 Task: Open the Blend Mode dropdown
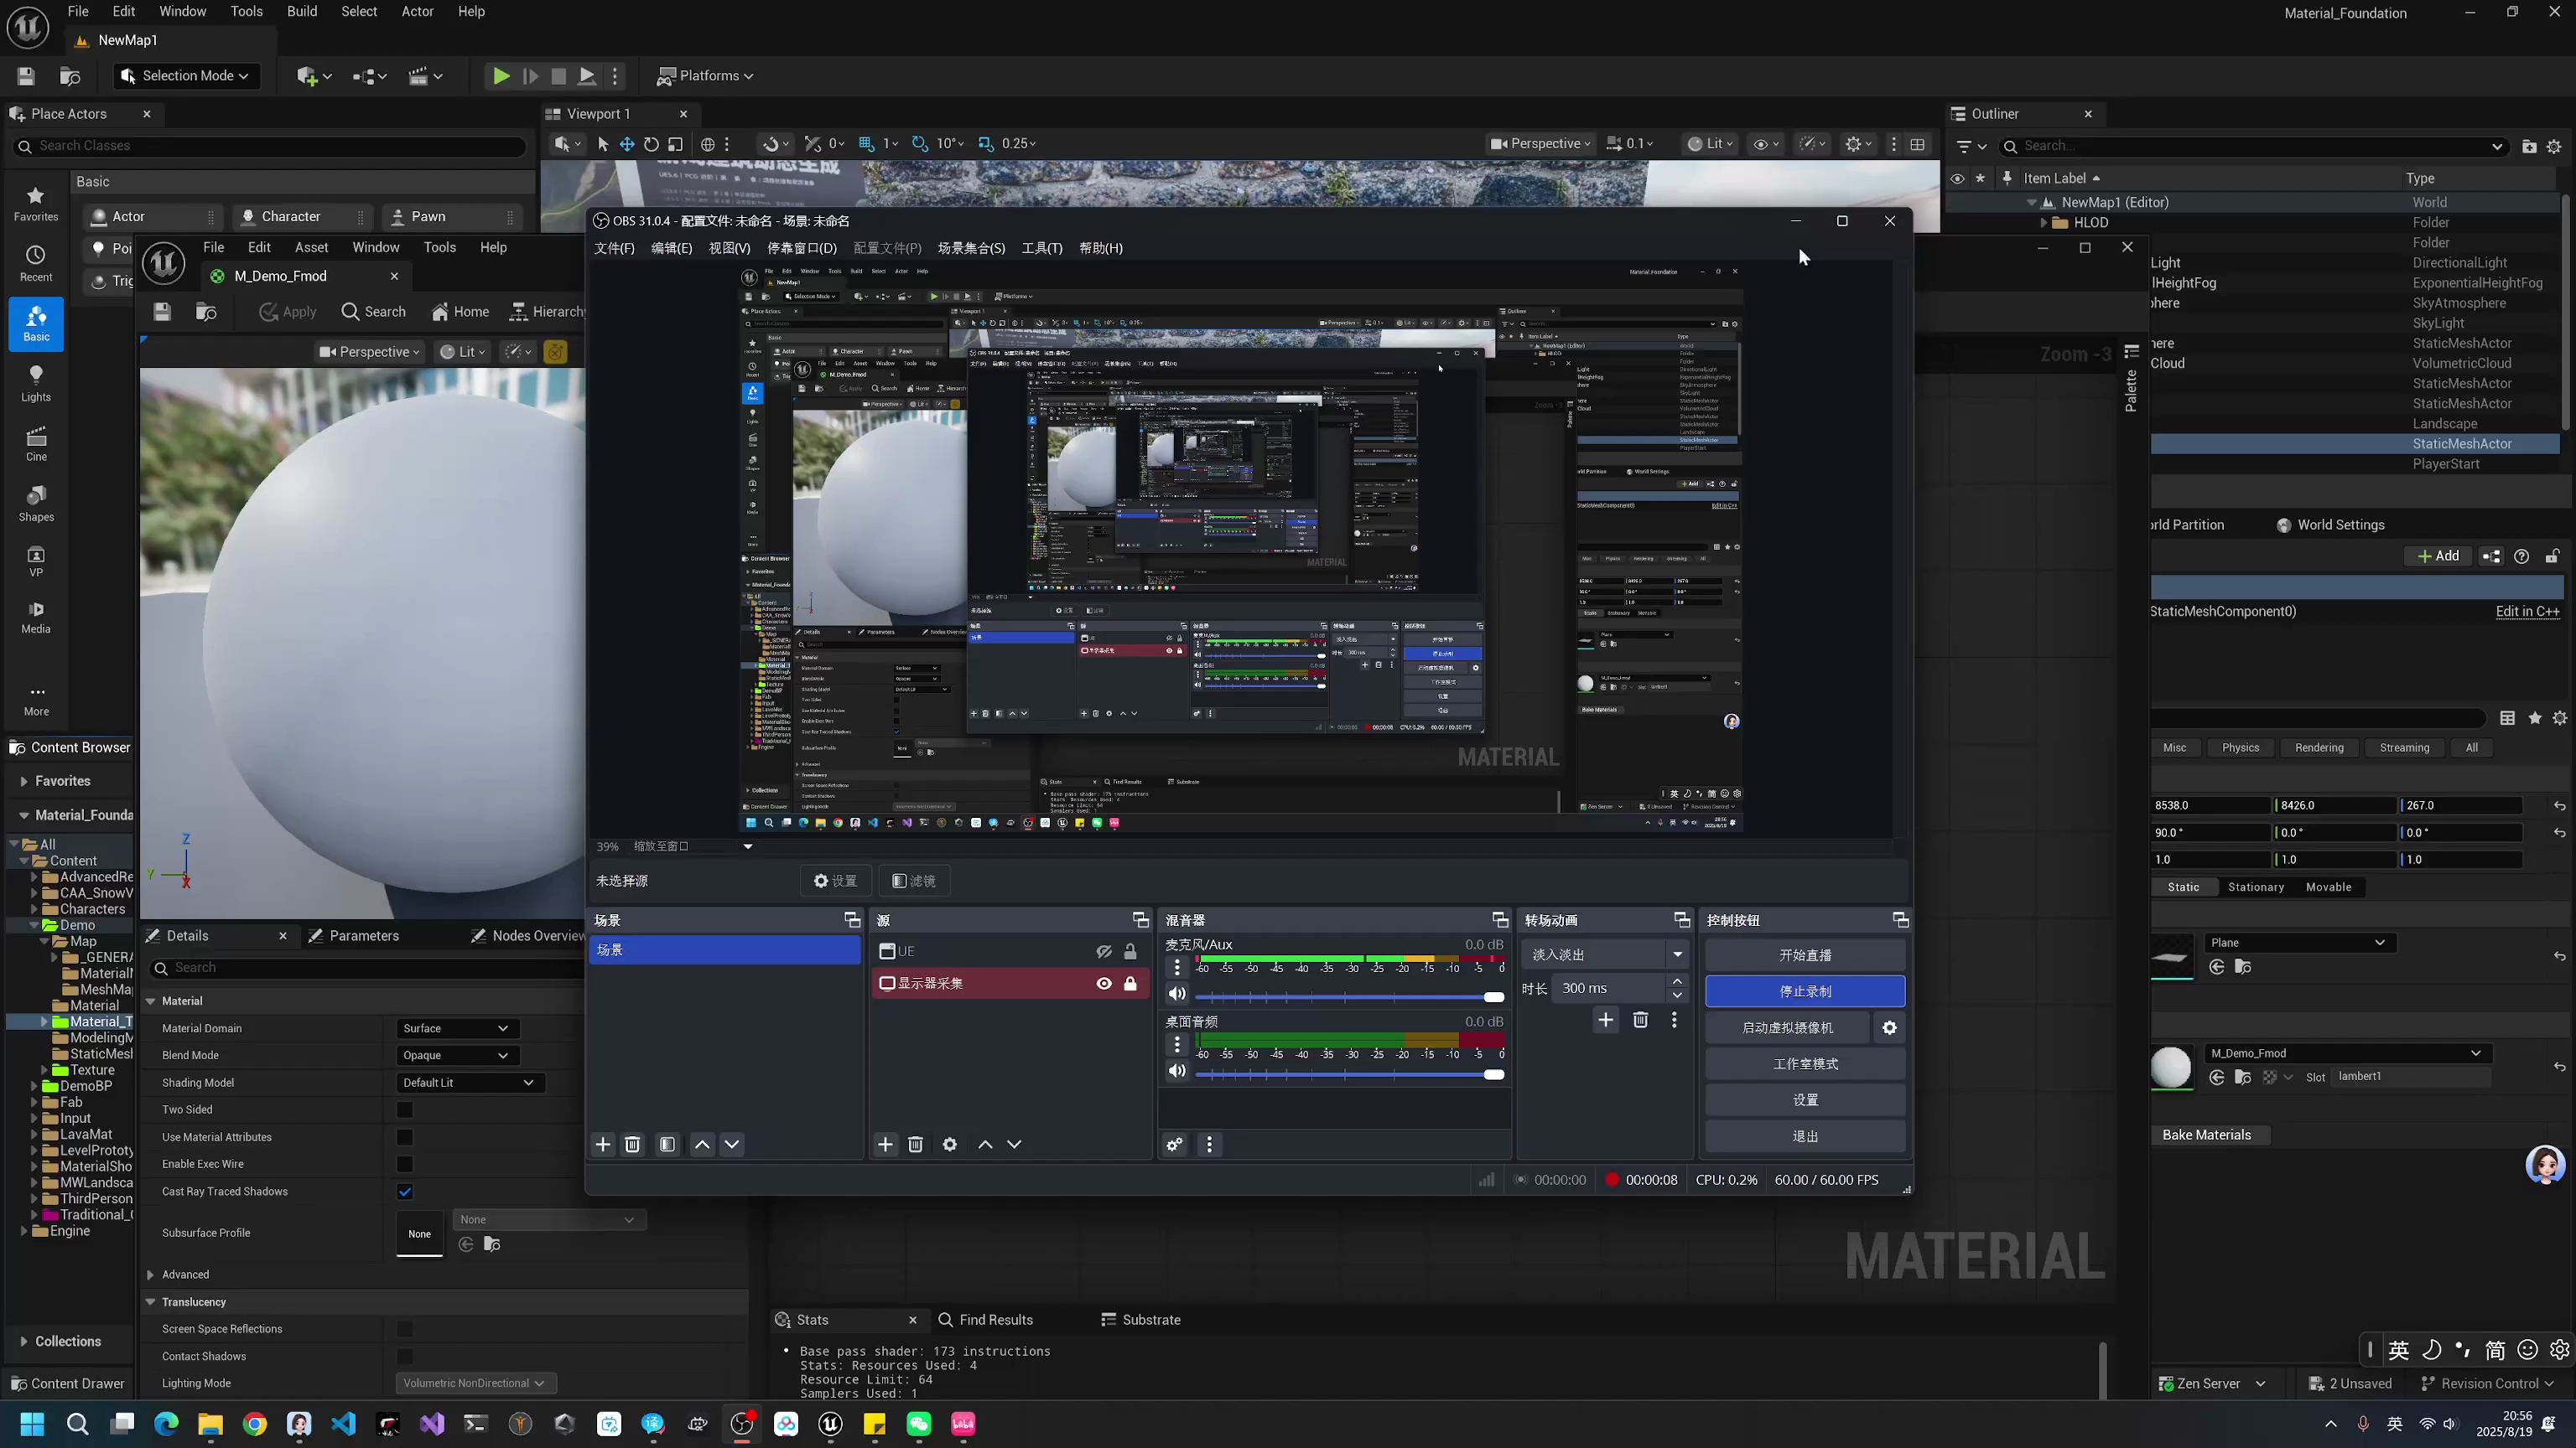(x=455, y=1055)
